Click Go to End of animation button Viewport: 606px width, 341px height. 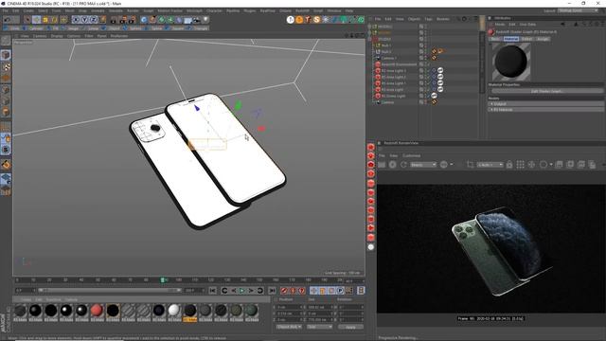pos(272,291)
